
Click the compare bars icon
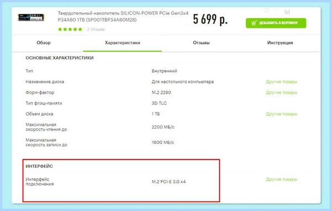(x=287, y=12)
